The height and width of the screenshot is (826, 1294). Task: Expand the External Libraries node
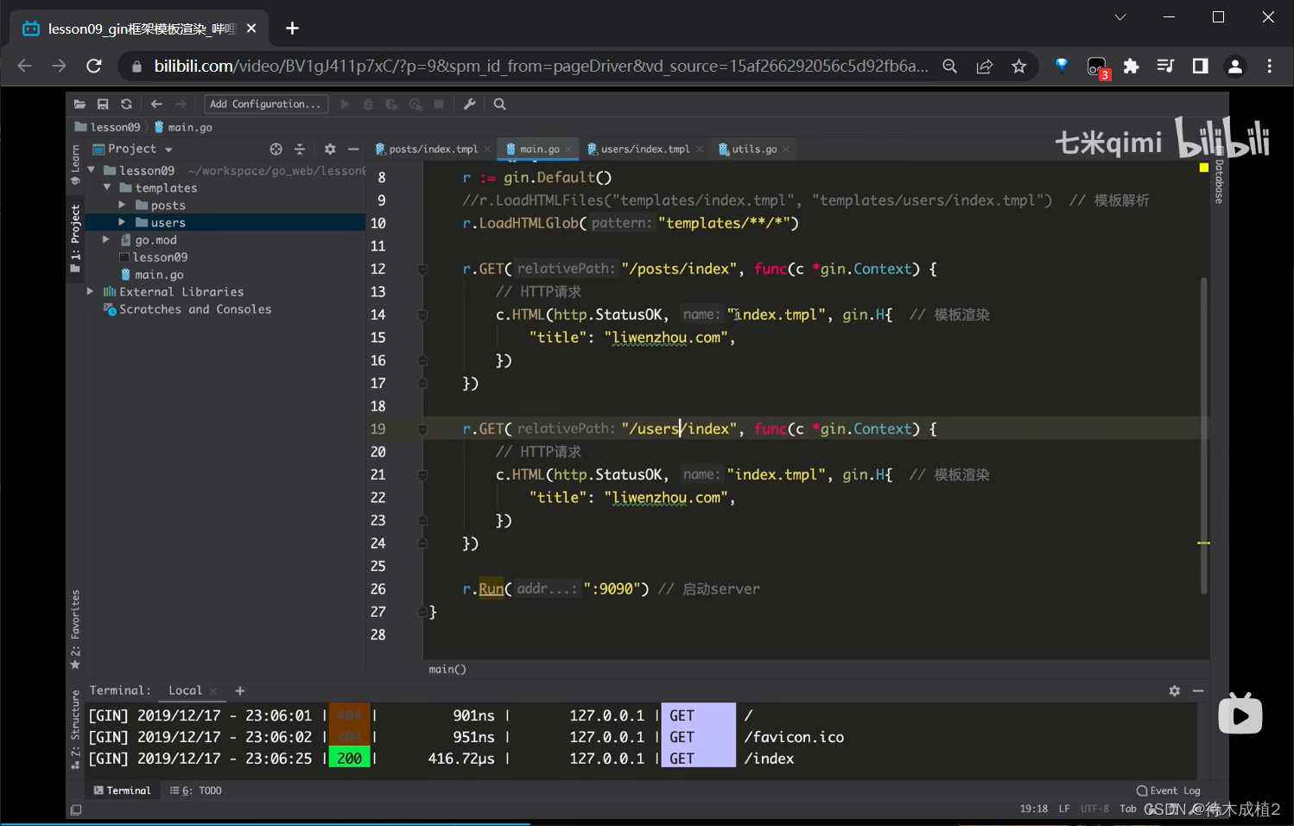(91, 292)
